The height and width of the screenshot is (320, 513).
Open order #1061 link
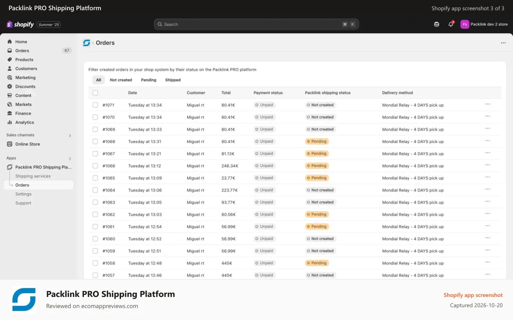[x=109, y=227]
